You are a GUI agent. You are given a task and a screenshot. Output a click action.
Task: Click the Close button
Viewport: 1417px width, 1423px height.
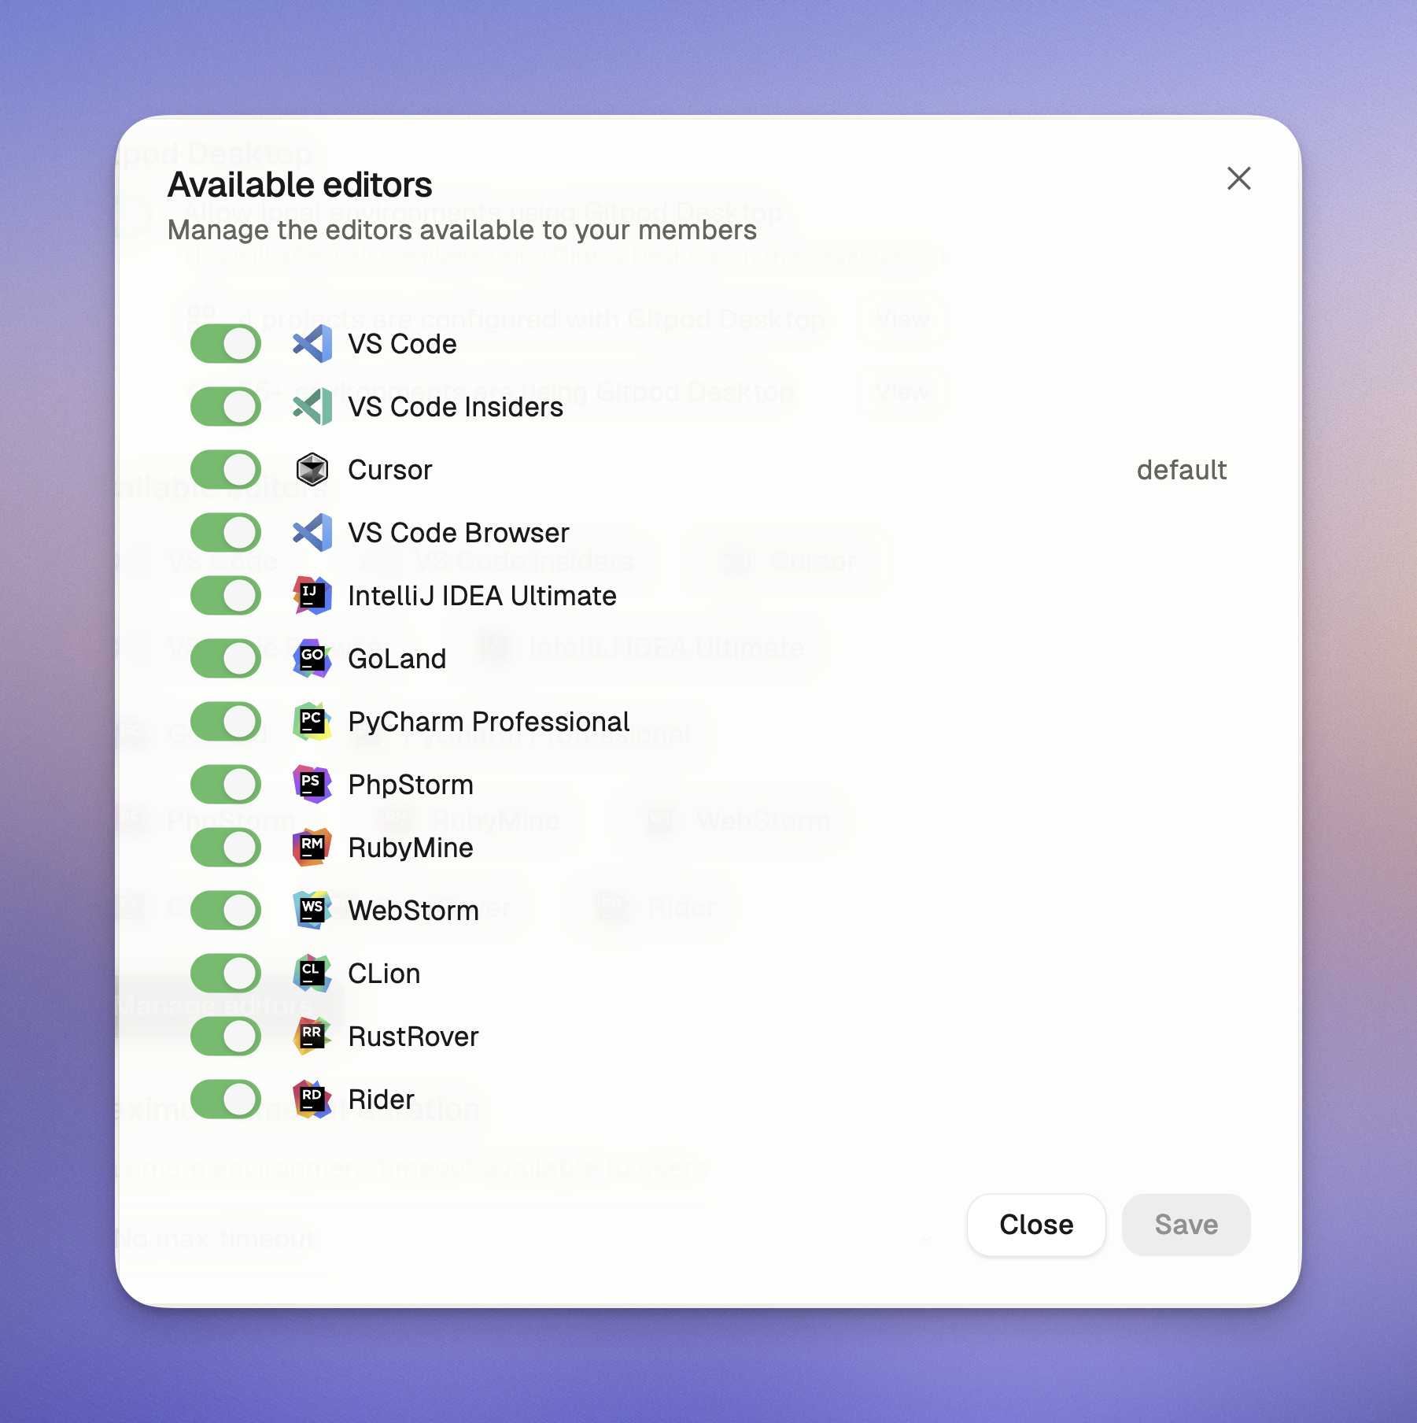click(1036, 1225)
